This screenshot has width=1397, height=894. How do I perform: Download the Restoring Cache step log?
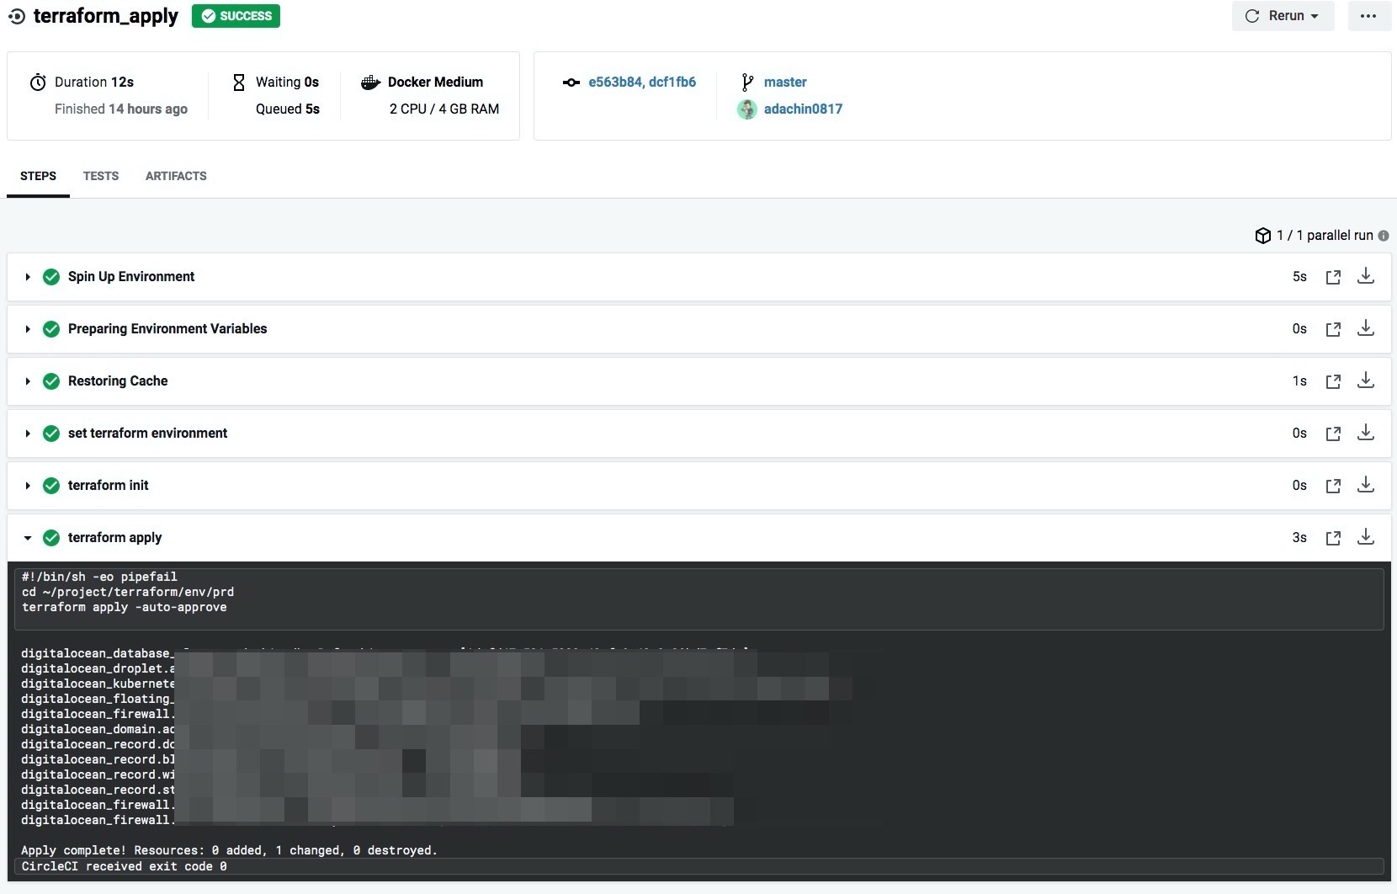(1366, 380)
